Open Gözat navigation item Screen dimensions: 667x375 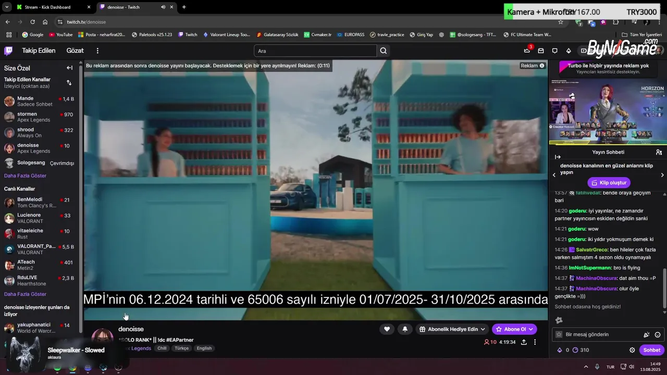coord(75,51)
